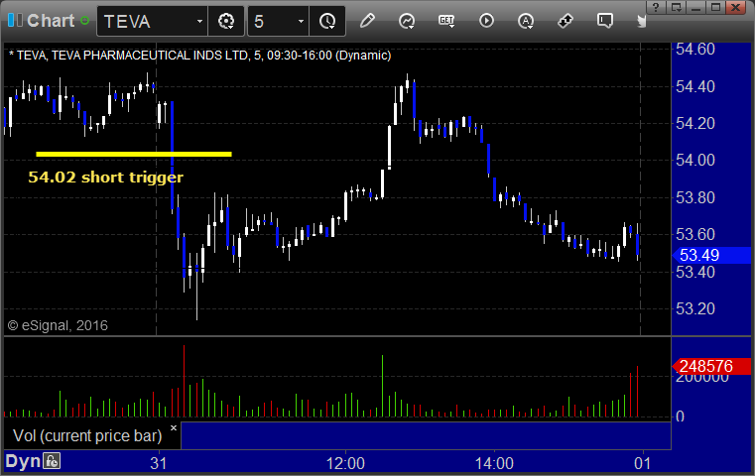The image size is (755, 476).
Task: Open the chart type icon menu
Action: (x=407, y=21)
